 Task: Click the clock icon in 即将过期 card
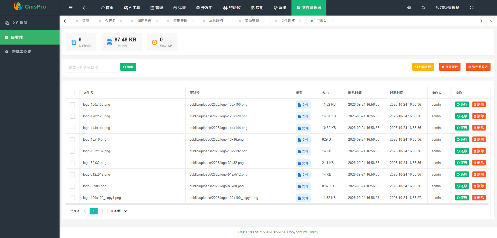(x=155, y=42)
